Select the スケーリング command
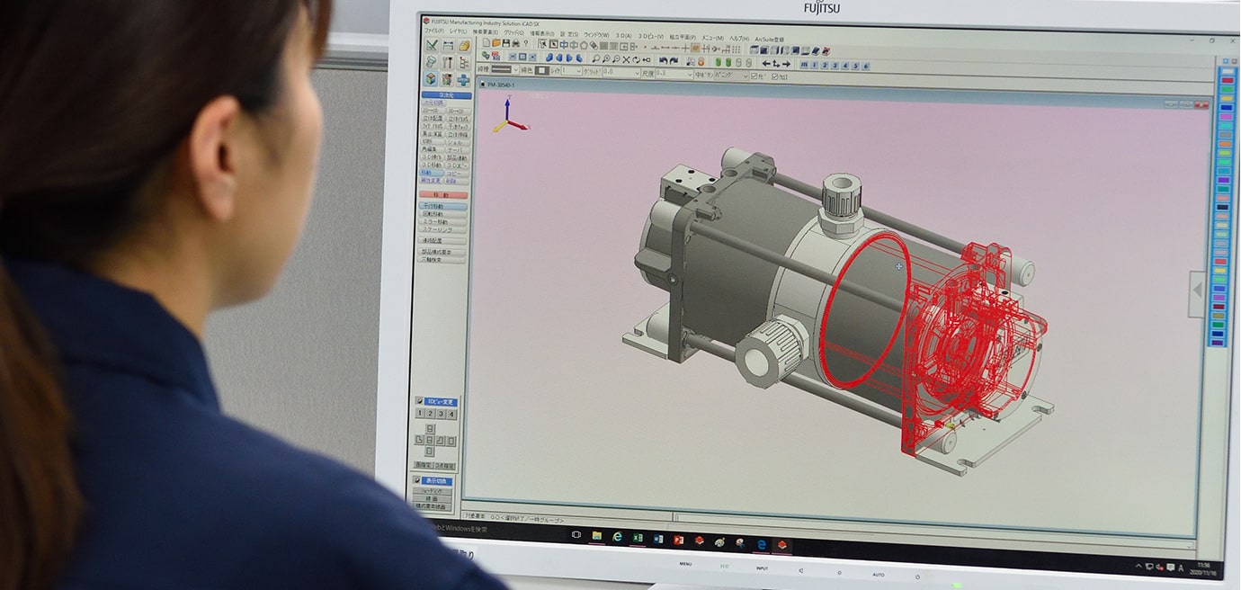Image resolution: width=1241 pixels, height=590 pixels. [x=444, y=230]
